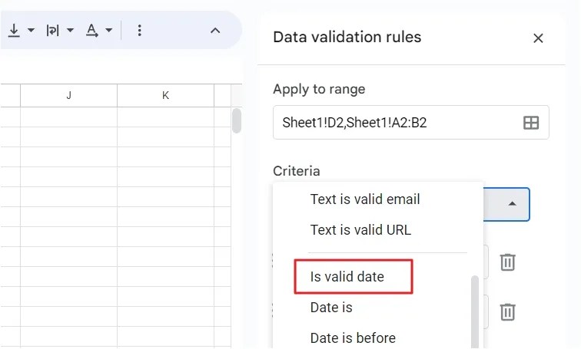The width and height of the screenshot is (581, 349).
Task: Select Text is valid email option
Action: click(365, 199)
